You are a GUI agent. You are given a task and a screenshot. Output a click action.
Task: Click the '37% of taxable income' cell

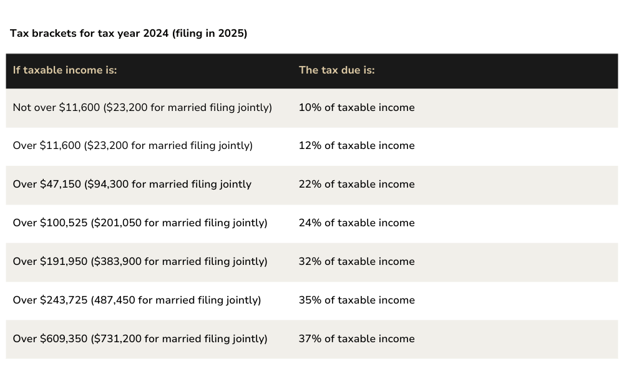pyautogui.click(x=356, y=339)
